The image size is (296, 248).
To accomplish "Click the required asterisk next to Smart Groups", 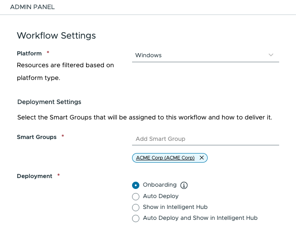I will pos(63,137).
